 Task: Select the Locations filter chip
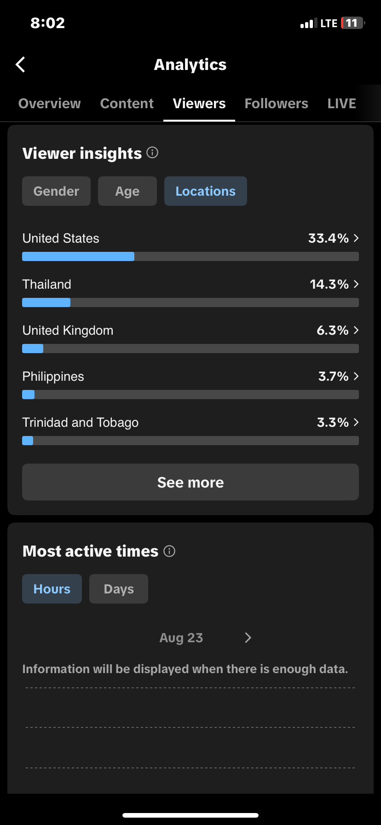pyautogui.click(x=206, y=191)
